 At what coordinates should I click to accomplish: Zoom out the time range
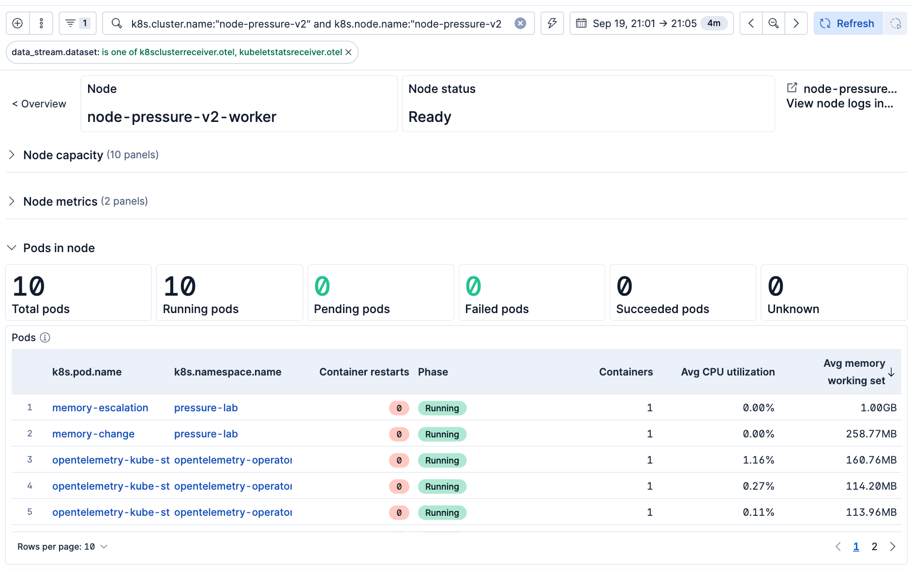tap(774, 23)
